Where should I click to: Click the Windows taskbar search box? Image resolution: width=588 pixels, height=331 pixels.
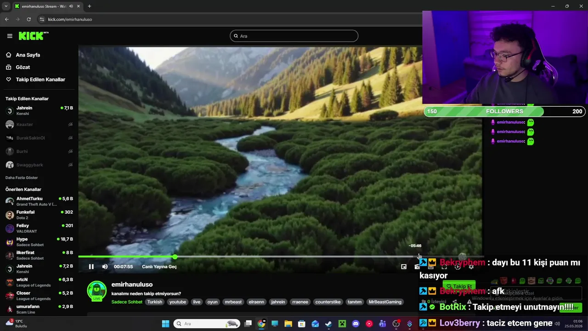coord(207,324)
